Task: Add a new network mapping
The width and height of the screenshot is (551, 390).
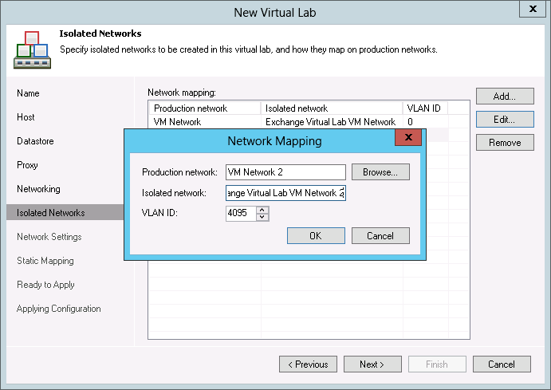Action: (505, 97)
